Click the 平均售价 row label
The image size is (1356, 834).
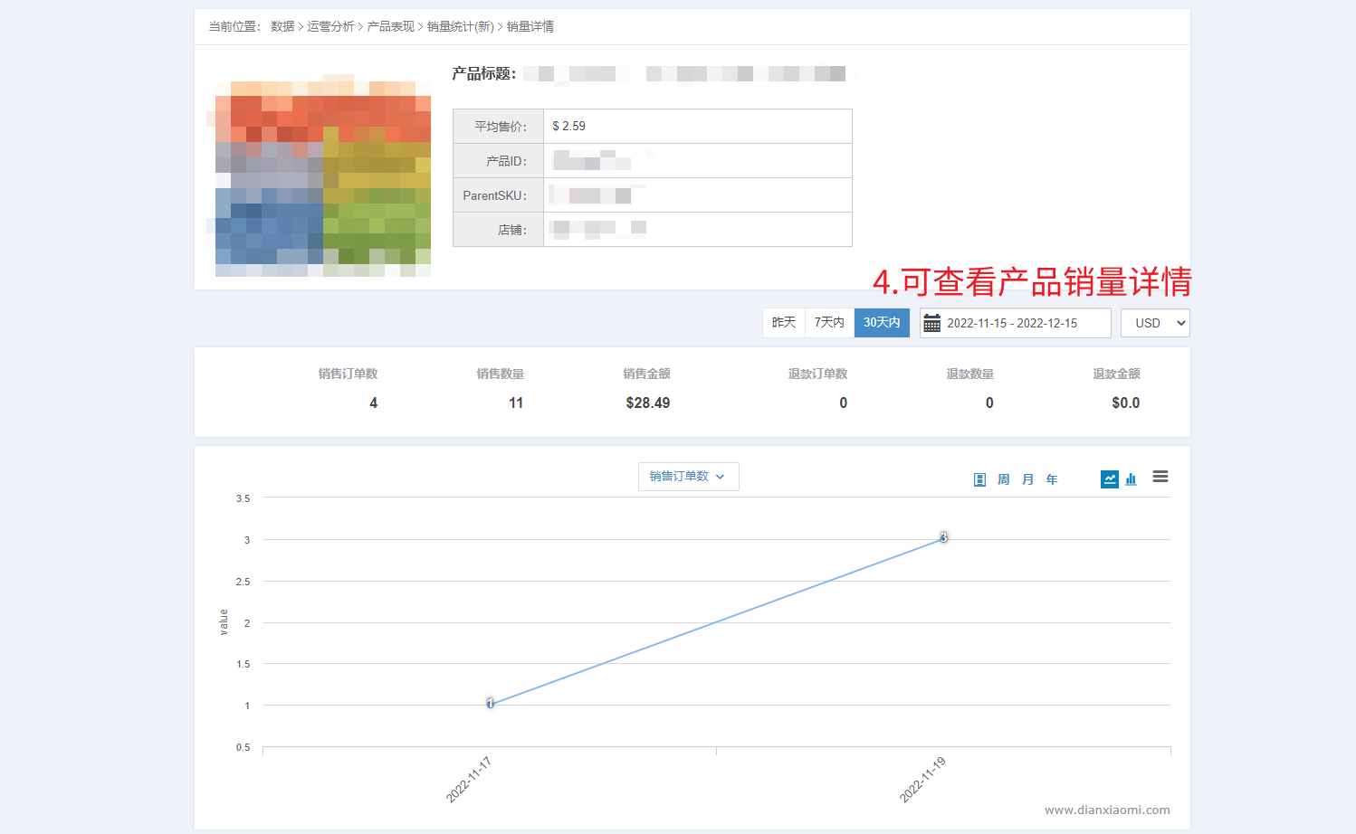501,127
